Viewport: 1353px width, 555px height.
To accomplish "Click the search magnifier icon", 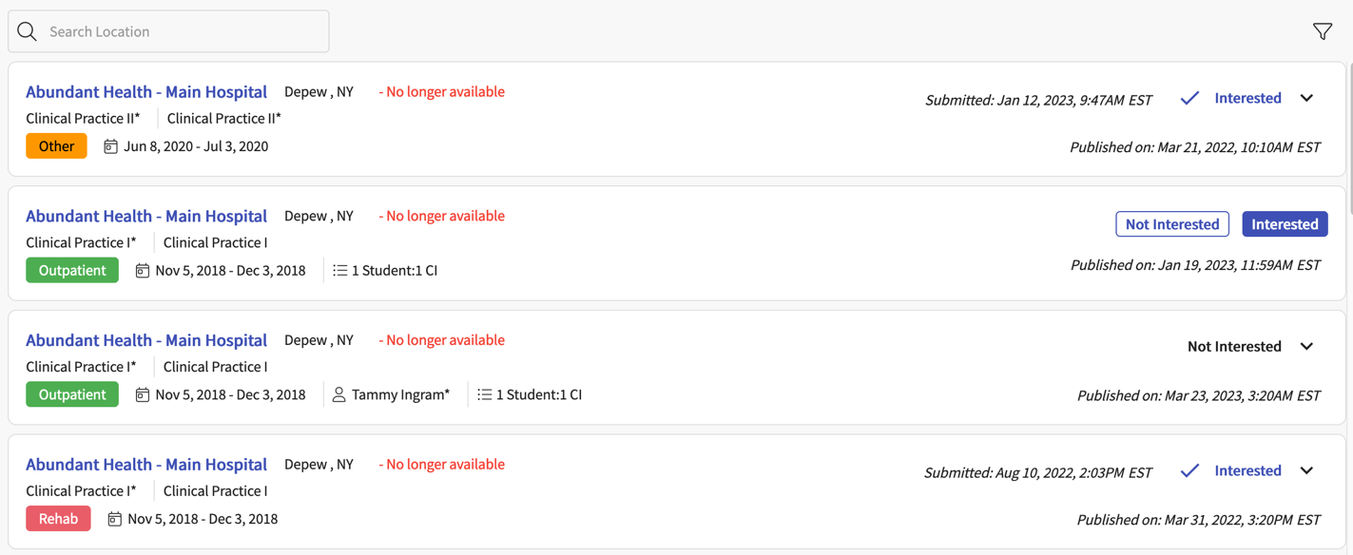I will 27,30.
